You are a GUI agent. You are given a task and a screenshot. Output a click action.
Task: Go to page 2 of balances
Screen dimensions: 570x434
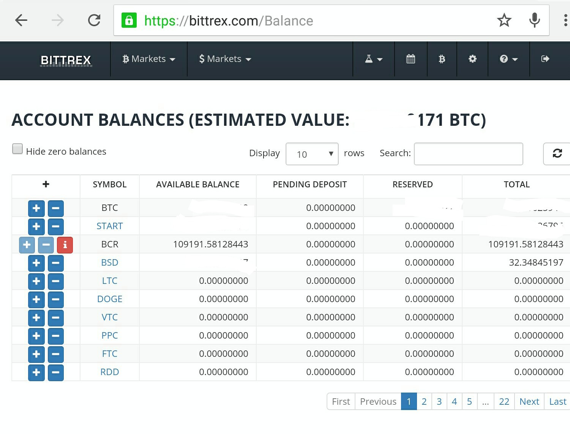[424, 401]
